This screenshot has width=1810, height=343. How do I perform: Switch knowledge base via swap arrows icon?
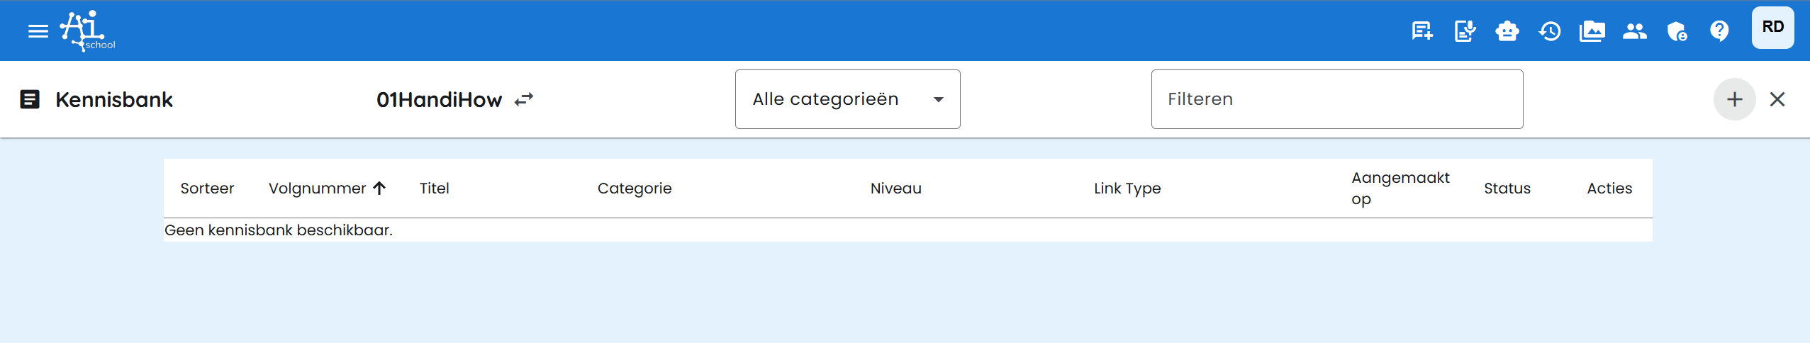coord(524,99)
